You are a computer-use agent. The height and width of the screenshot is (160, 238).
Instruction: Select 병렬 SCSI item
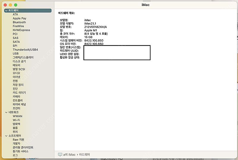(x=19, y=69)
